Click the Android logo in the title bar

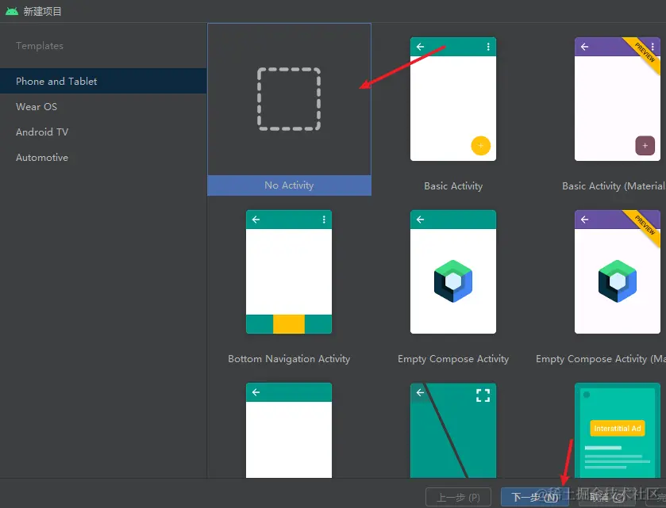[x=11, y=11]
